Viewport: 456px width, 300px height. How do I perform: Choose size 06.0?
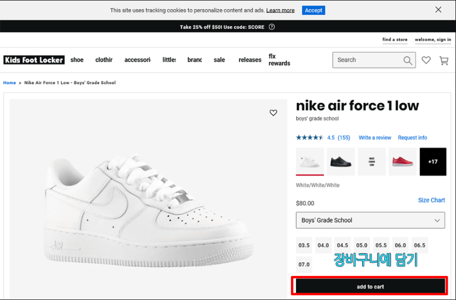click(x=400, y=245)
